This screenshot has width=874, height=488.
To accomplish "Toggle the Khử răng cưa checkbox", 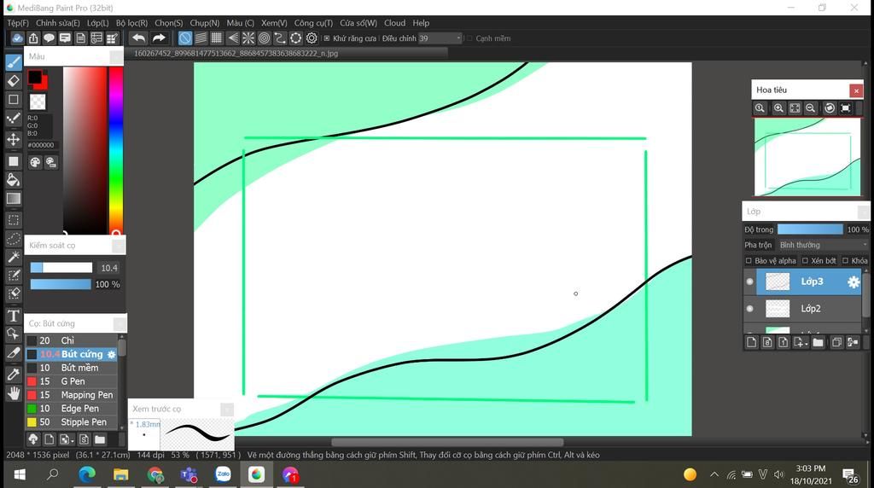I will pyautogui.click(x=327, y=38).
